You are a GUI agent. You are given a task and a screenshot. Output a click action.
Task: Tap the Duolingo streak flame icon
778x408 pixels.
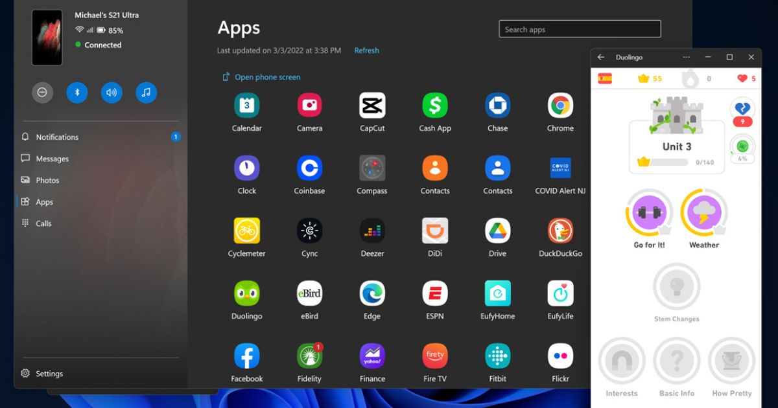(690, 78)
